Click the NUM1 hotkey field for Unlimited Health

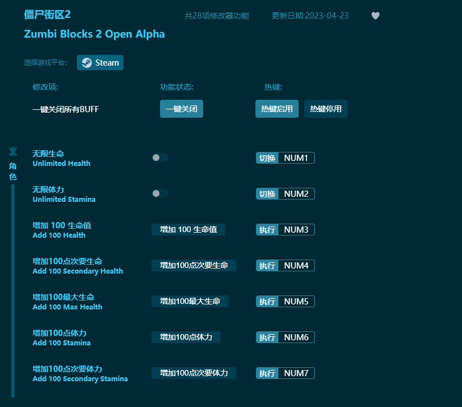tap(295, 158)
